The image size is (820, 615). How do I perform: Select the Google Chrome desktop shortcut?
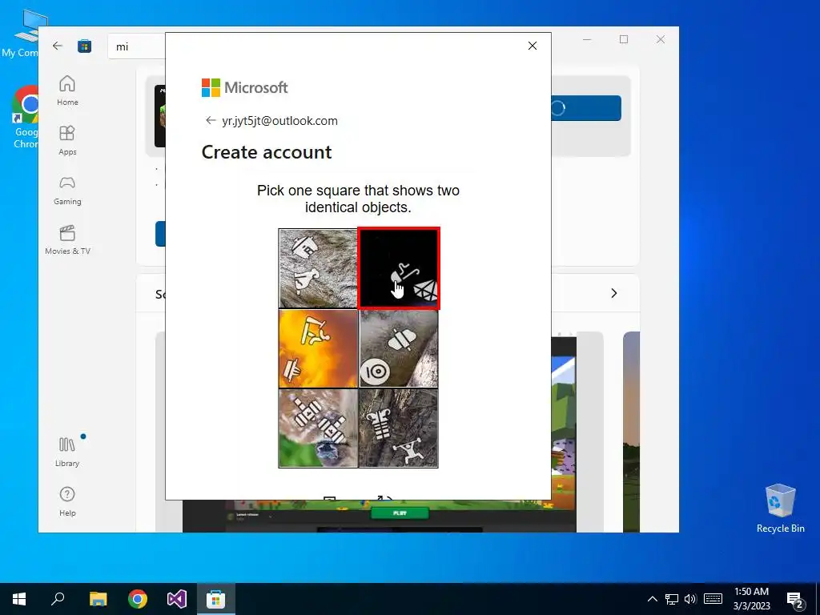(26, 117)
